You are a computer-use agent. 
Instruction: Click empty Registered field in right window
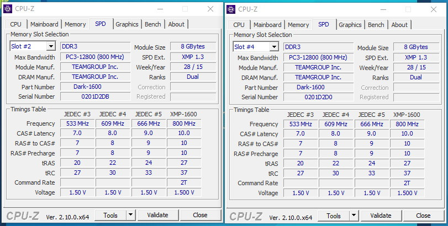click(x=416, y=97)
